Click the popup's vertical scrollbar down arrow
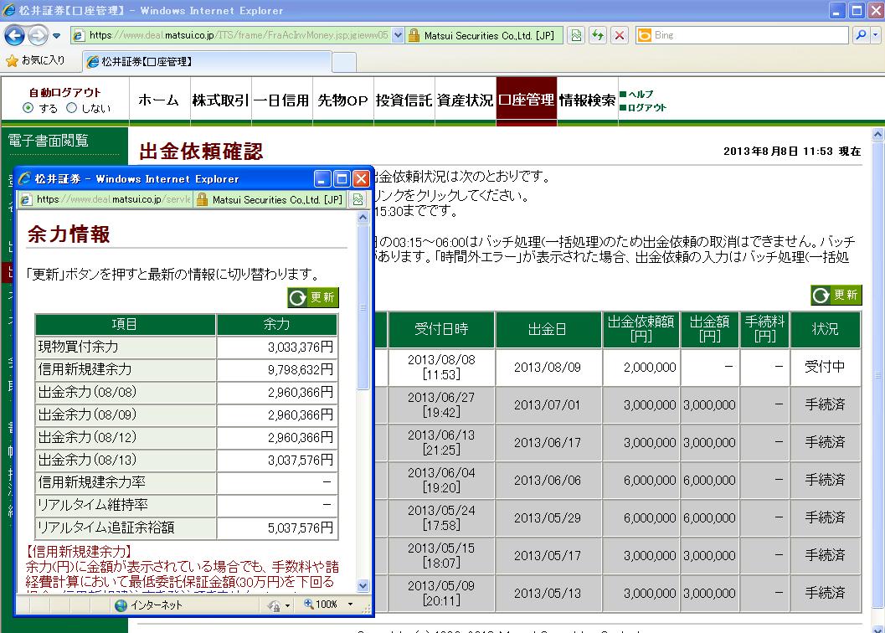This screenshot has width=885, height=633. tap(363, 586)
